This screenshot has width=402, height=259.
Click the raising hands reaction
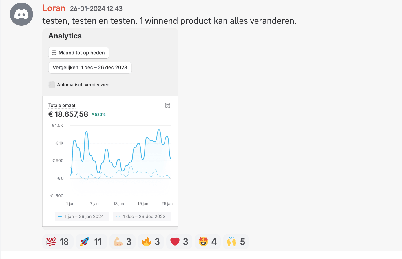tap(236, 242)
